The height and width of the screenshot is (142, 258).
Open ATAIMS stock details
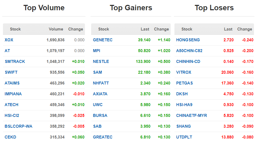[x=12, y=83]
